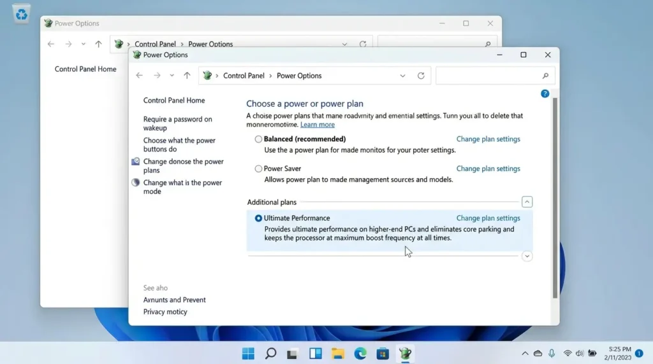Open File Explorer from the taskbar
Image resolution: width=653 pixels, height=364 pixels.
pos(338,354)
